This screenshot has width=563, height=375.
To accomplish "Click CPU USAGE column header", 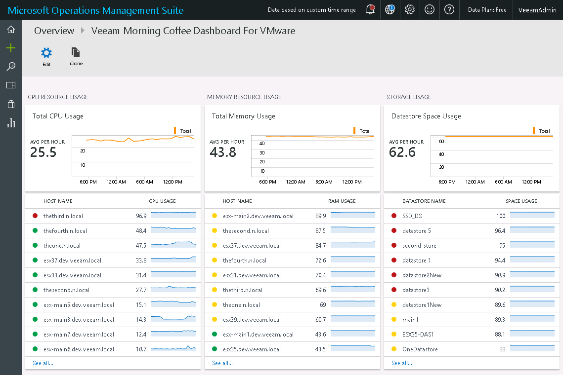I will (162, 201).
